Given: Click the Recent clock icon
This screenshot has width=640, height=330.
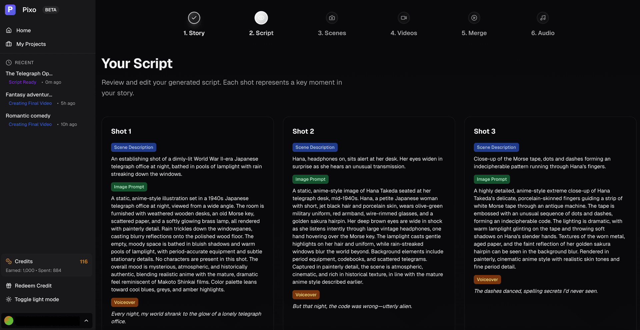Looking at the screenshot, I should pyautogui.click(x=9, y=63).
